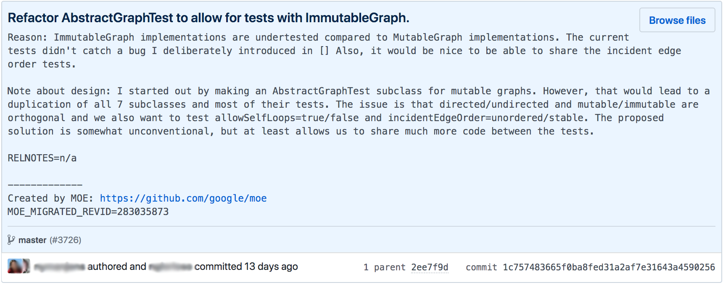Click the commit label before the hash
The height and width of the screenshot is (285, 723).
(480, 267)
